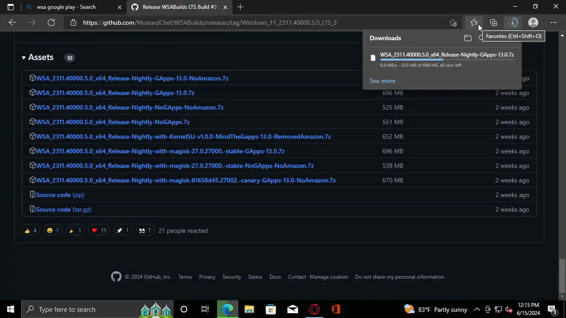Click the Windows taskbar search box
Viewport: 566px width, 318px height.
(97, 309)
